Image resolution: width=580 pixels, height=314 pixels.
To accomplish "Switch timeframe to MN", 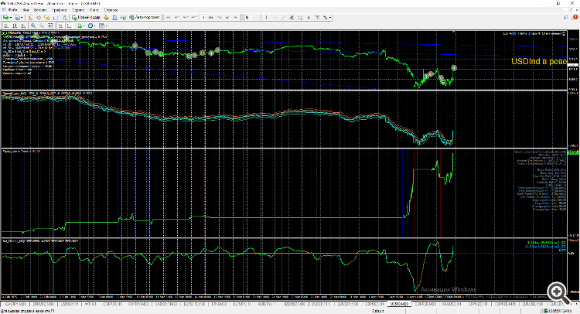I will (236, 17).
